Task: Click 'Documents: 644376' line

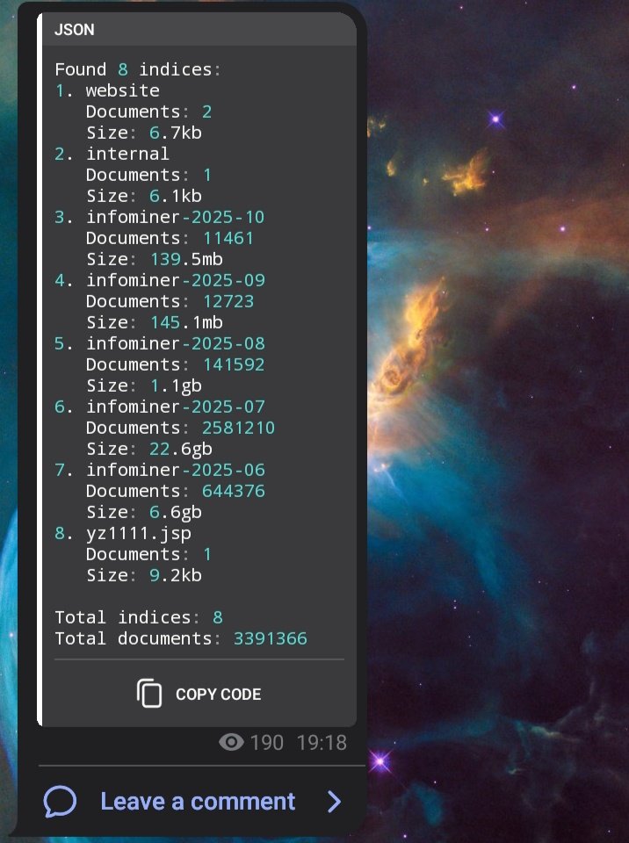Action: point(176,491)
